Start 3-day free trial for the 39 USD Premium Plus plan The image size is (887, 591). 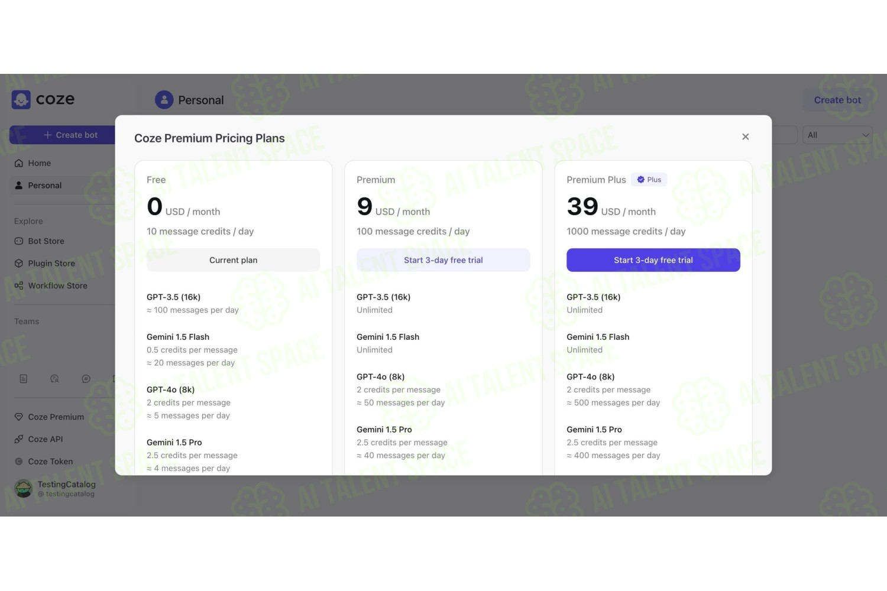[x=653, y=260]
